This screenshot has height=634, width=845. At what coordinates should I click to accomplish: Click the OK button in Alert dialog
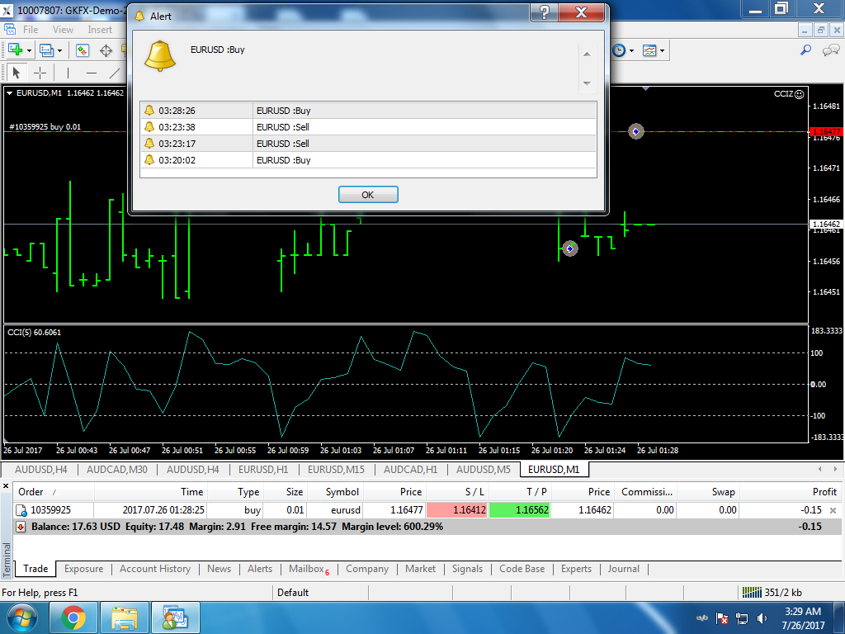pyautogui.click(x=368, y=195)
